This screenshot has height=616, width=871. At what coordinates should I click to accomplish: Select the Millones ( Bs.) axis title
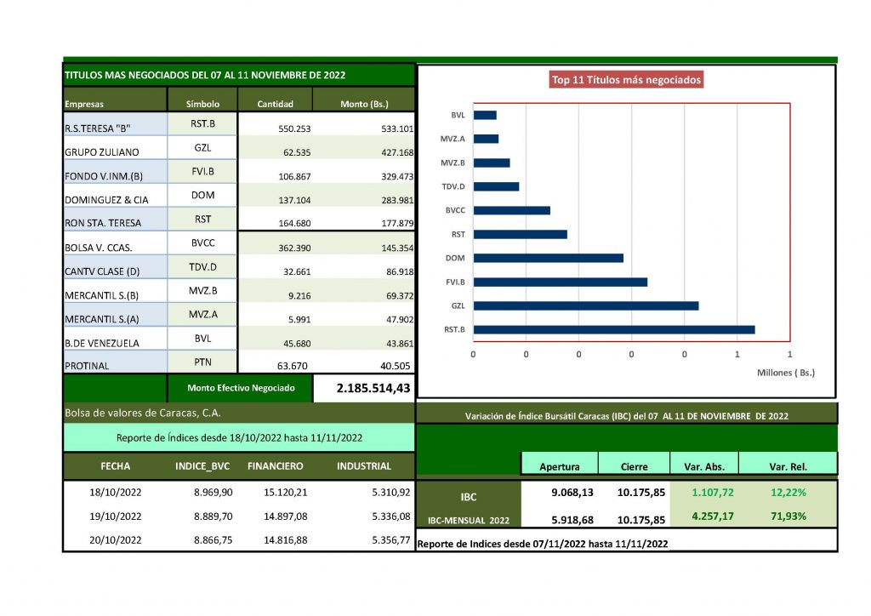pos(785,373)
